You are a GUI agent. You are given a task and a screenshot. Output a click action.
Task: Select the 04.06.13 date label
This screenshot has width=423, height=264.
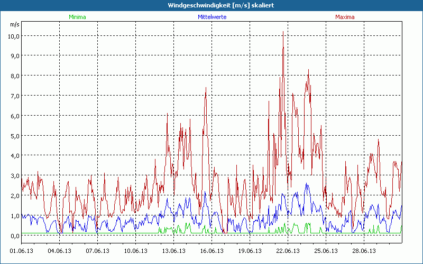(x=60, y=251)
